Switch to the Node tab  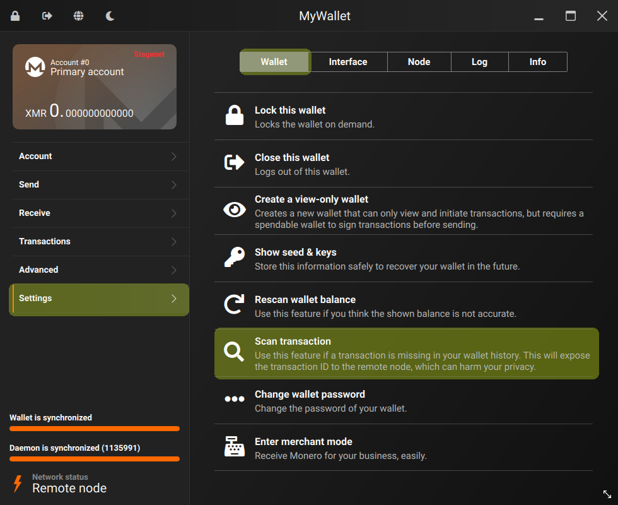(419, 61)
